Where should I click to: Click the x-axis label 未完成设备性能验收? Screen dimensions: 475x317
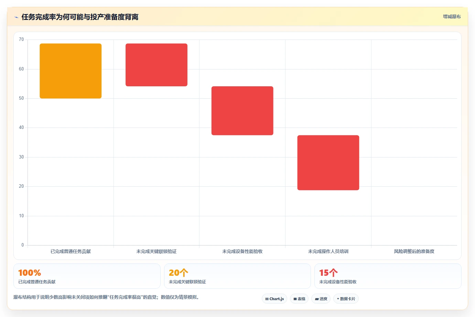(242, 251)
